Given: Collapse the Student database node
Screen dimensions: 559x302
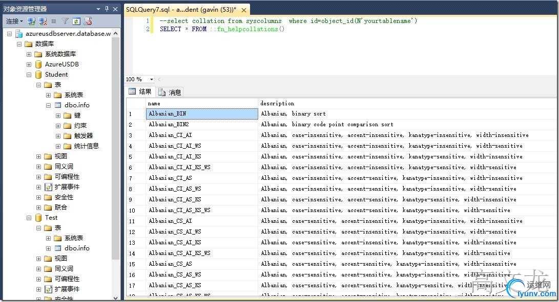Looking at the screenshot, I should click(29, 75).
